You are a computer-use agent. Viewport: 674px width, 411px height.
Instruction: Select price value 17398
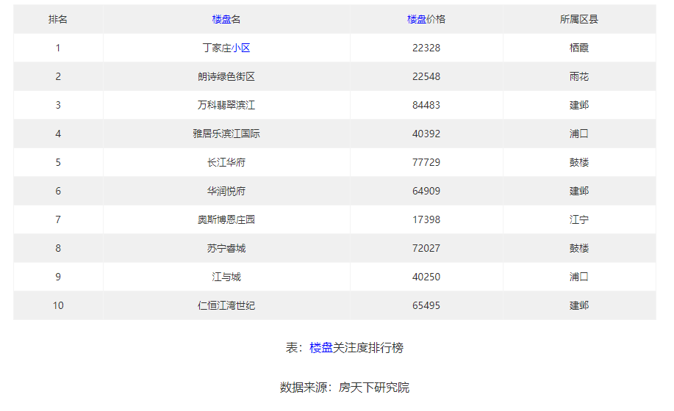point(426,219)
